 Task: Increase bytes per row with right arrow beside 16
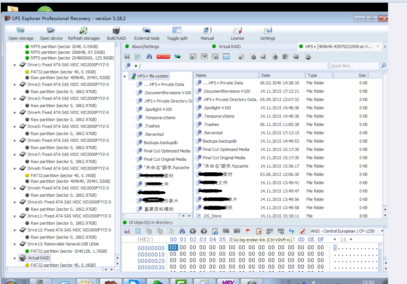tap(351, 239)
